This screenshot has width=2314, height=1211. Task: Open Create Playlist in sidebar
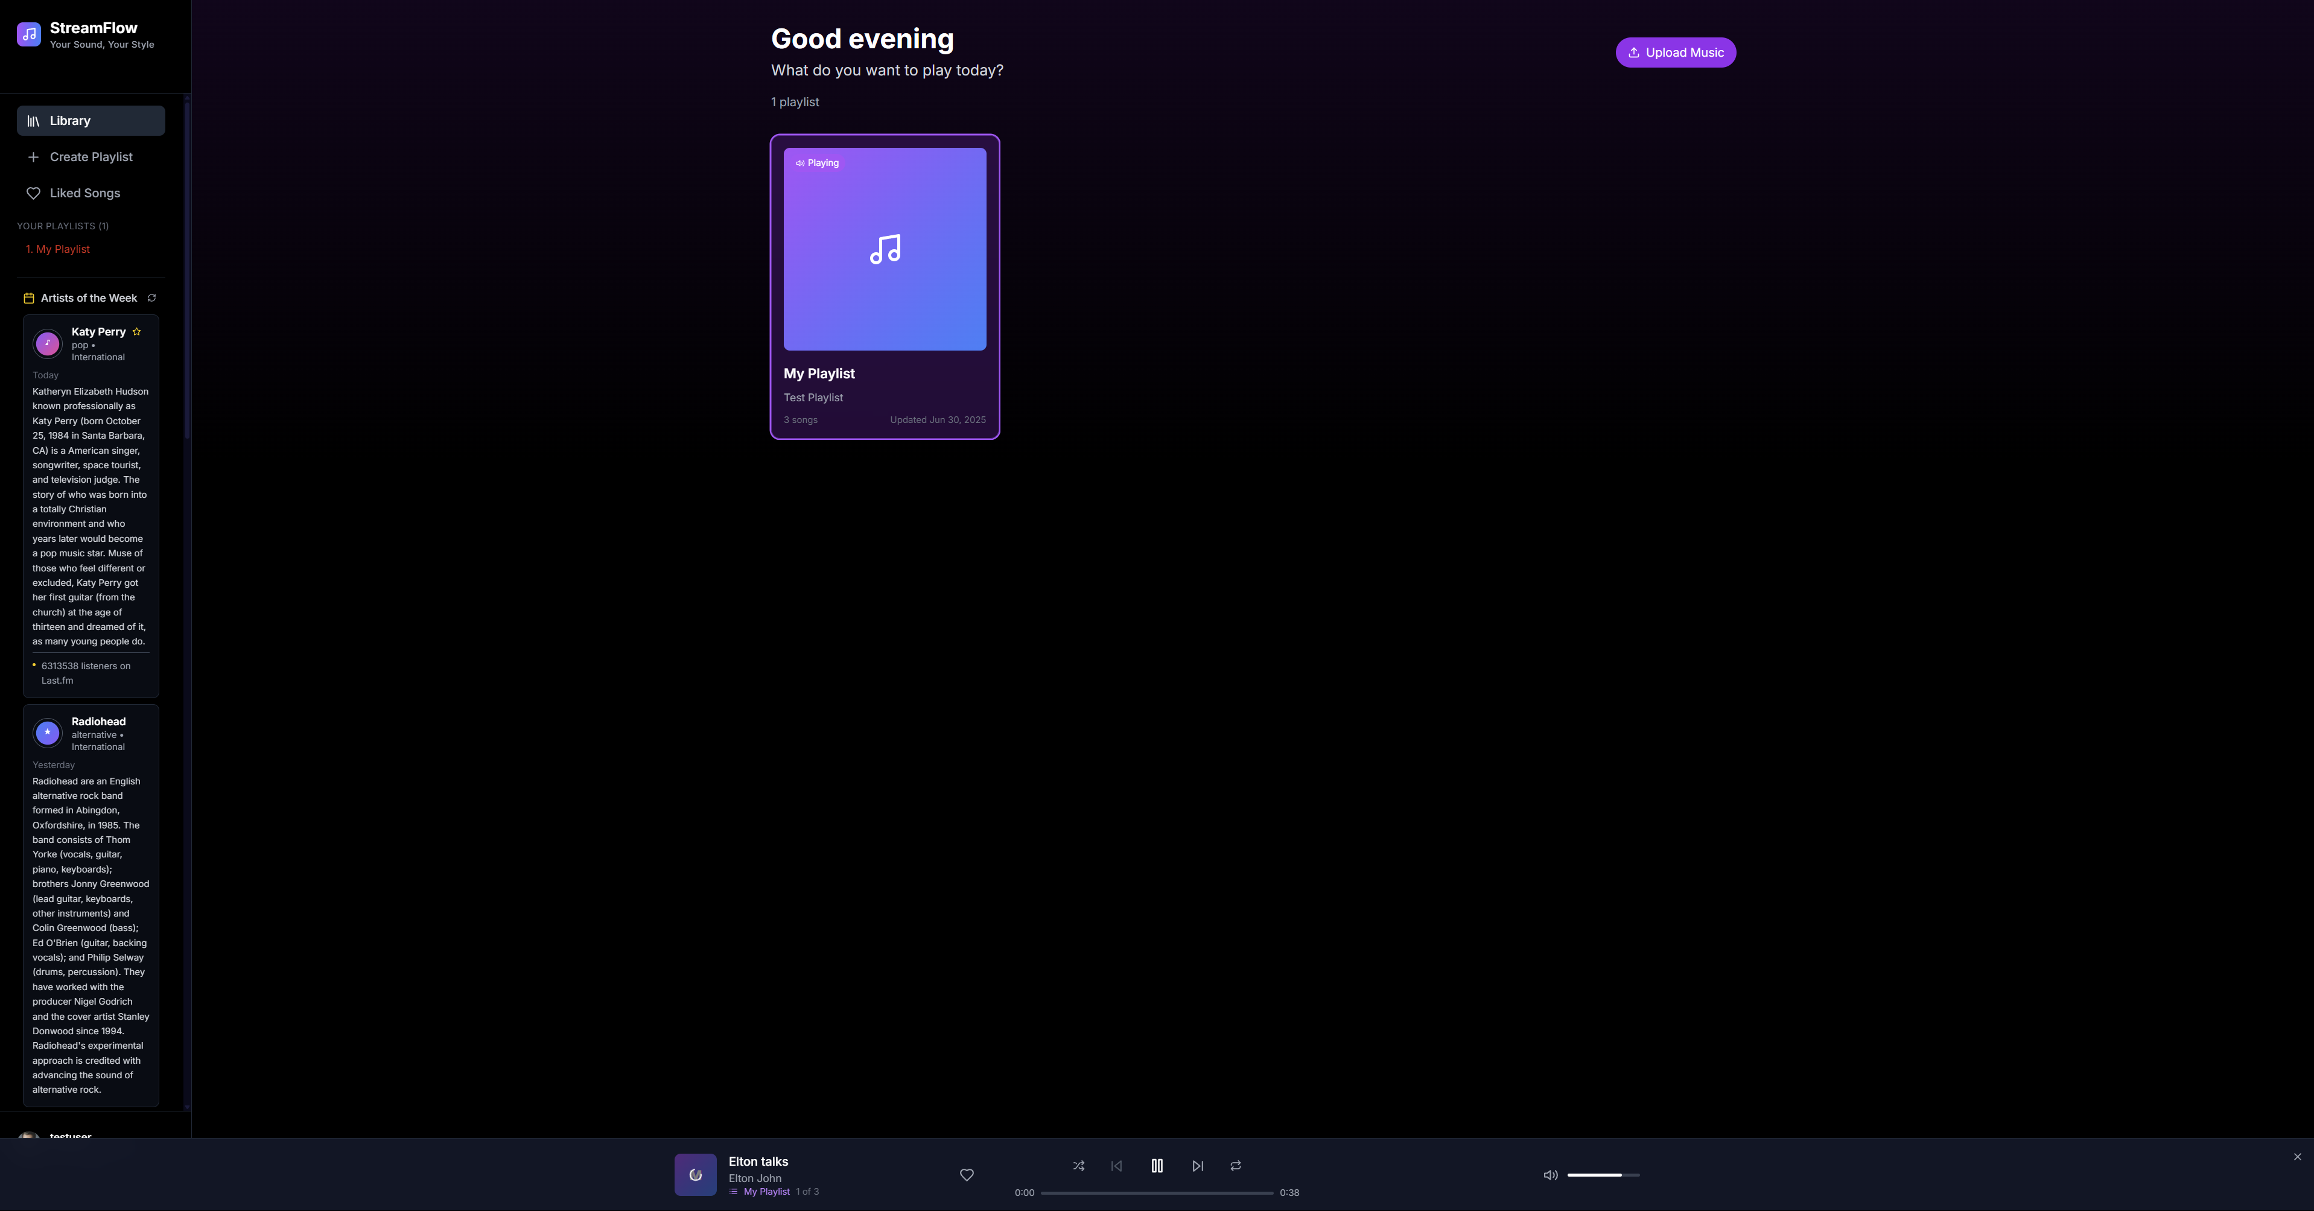91,156
